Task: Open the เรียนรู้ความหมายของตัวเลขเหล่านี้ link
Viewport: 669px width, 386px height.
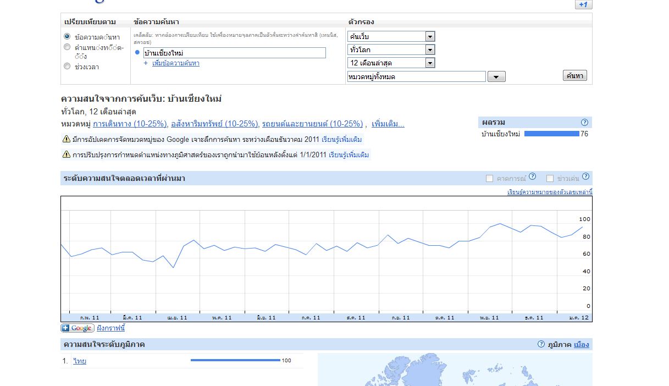Action: coord(550,192)
